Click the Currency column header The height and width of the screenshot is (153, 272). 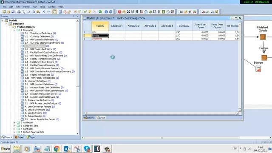184,26
